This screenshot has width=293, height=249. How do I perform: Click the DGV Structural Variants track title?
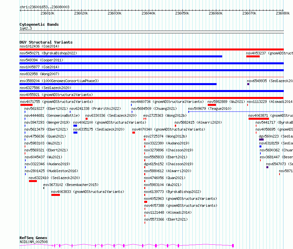[46, 42]
